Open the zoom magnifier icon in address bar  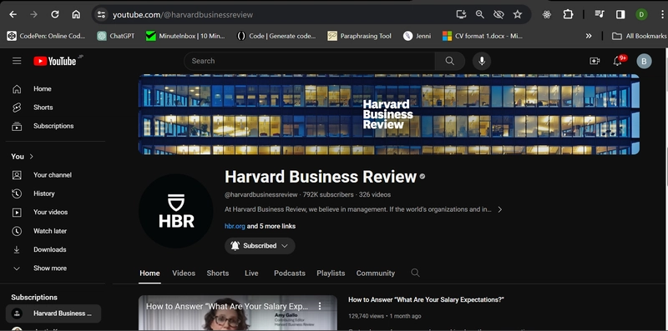click(x=479, y=14)
